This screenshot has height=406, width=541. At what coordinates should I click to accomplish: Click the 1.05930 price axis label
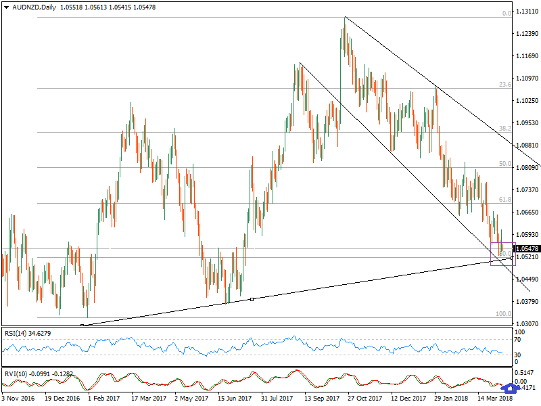tap(527, 235)
